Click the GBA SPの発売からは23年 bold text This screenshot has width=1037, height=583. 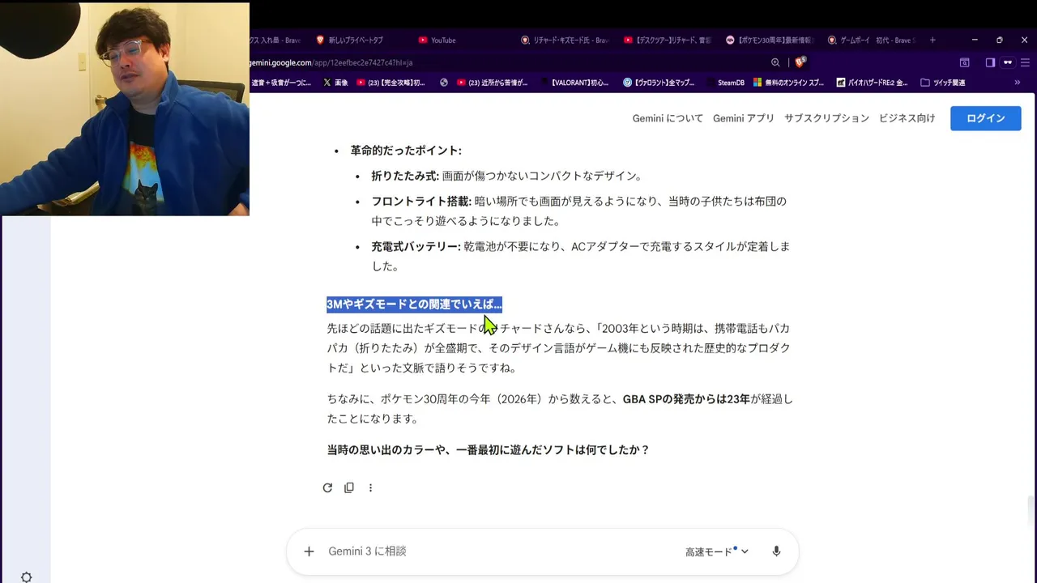tap(686, 399)
